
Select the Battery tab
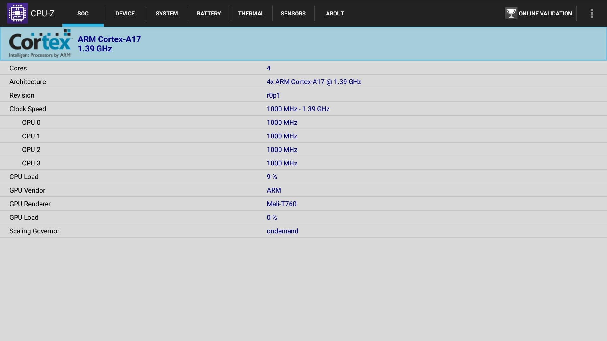coord(209,14)
